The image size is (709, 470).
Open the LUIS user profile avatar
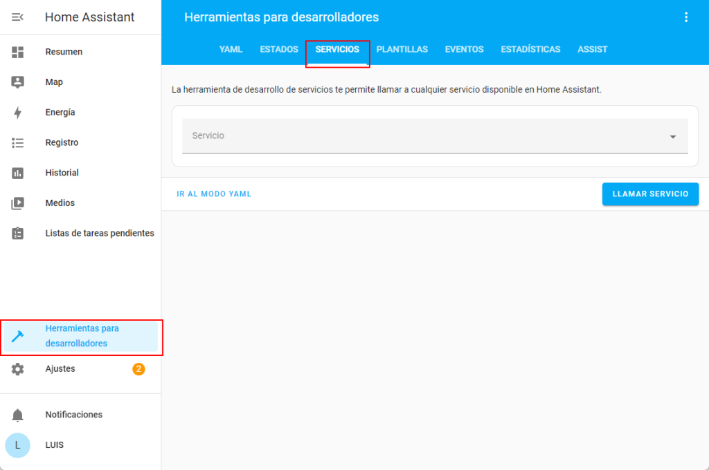tap(18, 445)
